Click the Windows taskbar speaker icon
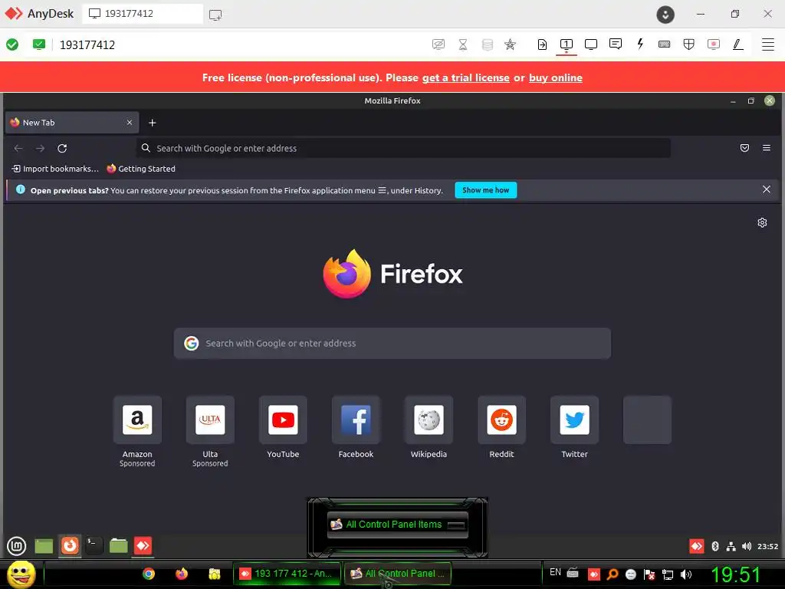This screenshot has height=589, width=785. click(x=686, y=574)
